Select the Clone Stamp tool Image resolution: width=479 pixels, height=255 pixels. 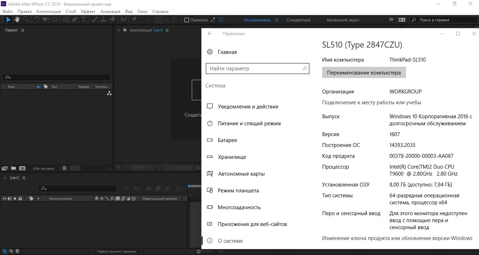click(x=104, y=20)
